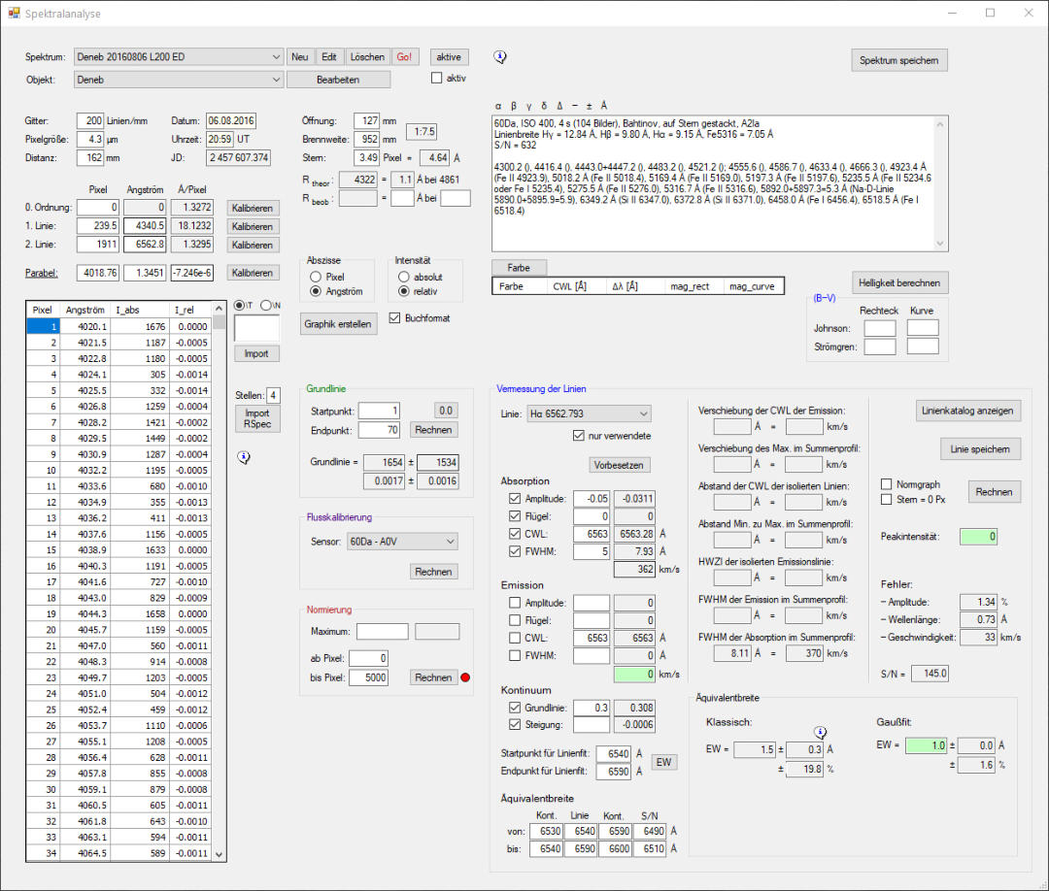The width and height of the screenshot is (1049, 891).
Task: Click the Endpunkt input field under Grundlinie
Action: (379, 430)
